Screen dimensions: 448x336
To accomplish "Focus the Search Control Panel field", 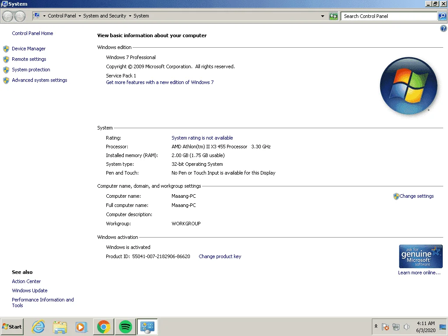I will 389,16.
